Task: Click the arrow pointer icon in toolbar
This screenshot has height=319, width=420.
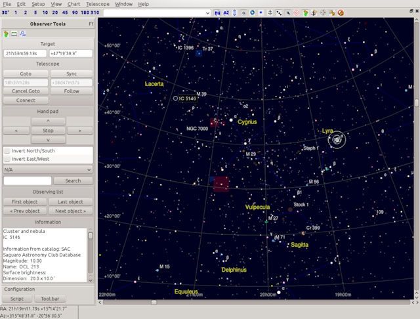Action: [x=288, y=12]
